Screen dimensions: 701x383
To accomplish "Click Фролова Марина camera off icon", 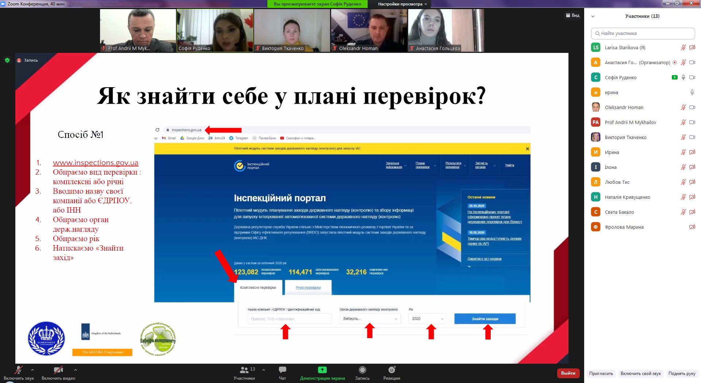I will (x=692, y=227).
